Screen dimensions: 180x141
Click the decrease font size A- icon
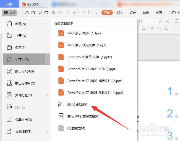[x=168, y=21]
